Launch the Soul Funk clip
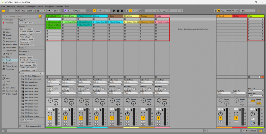Screen dimensions: 266x134 point(78,25)
